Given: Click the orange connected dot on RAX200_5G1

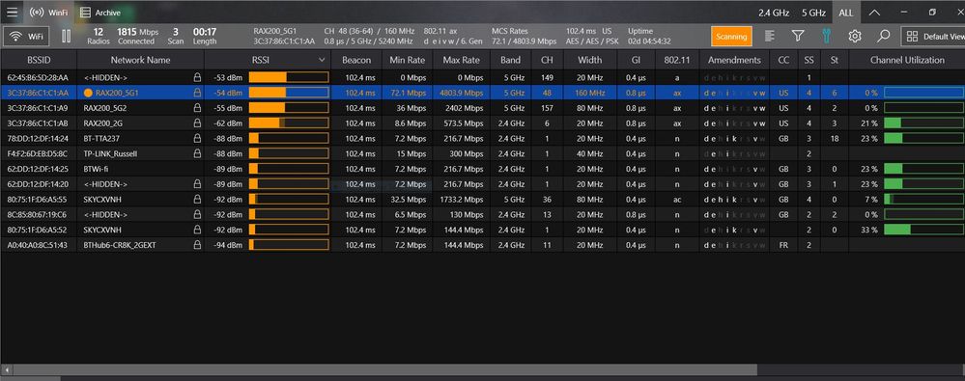Looking at the screenshot, I should [88, 93].
